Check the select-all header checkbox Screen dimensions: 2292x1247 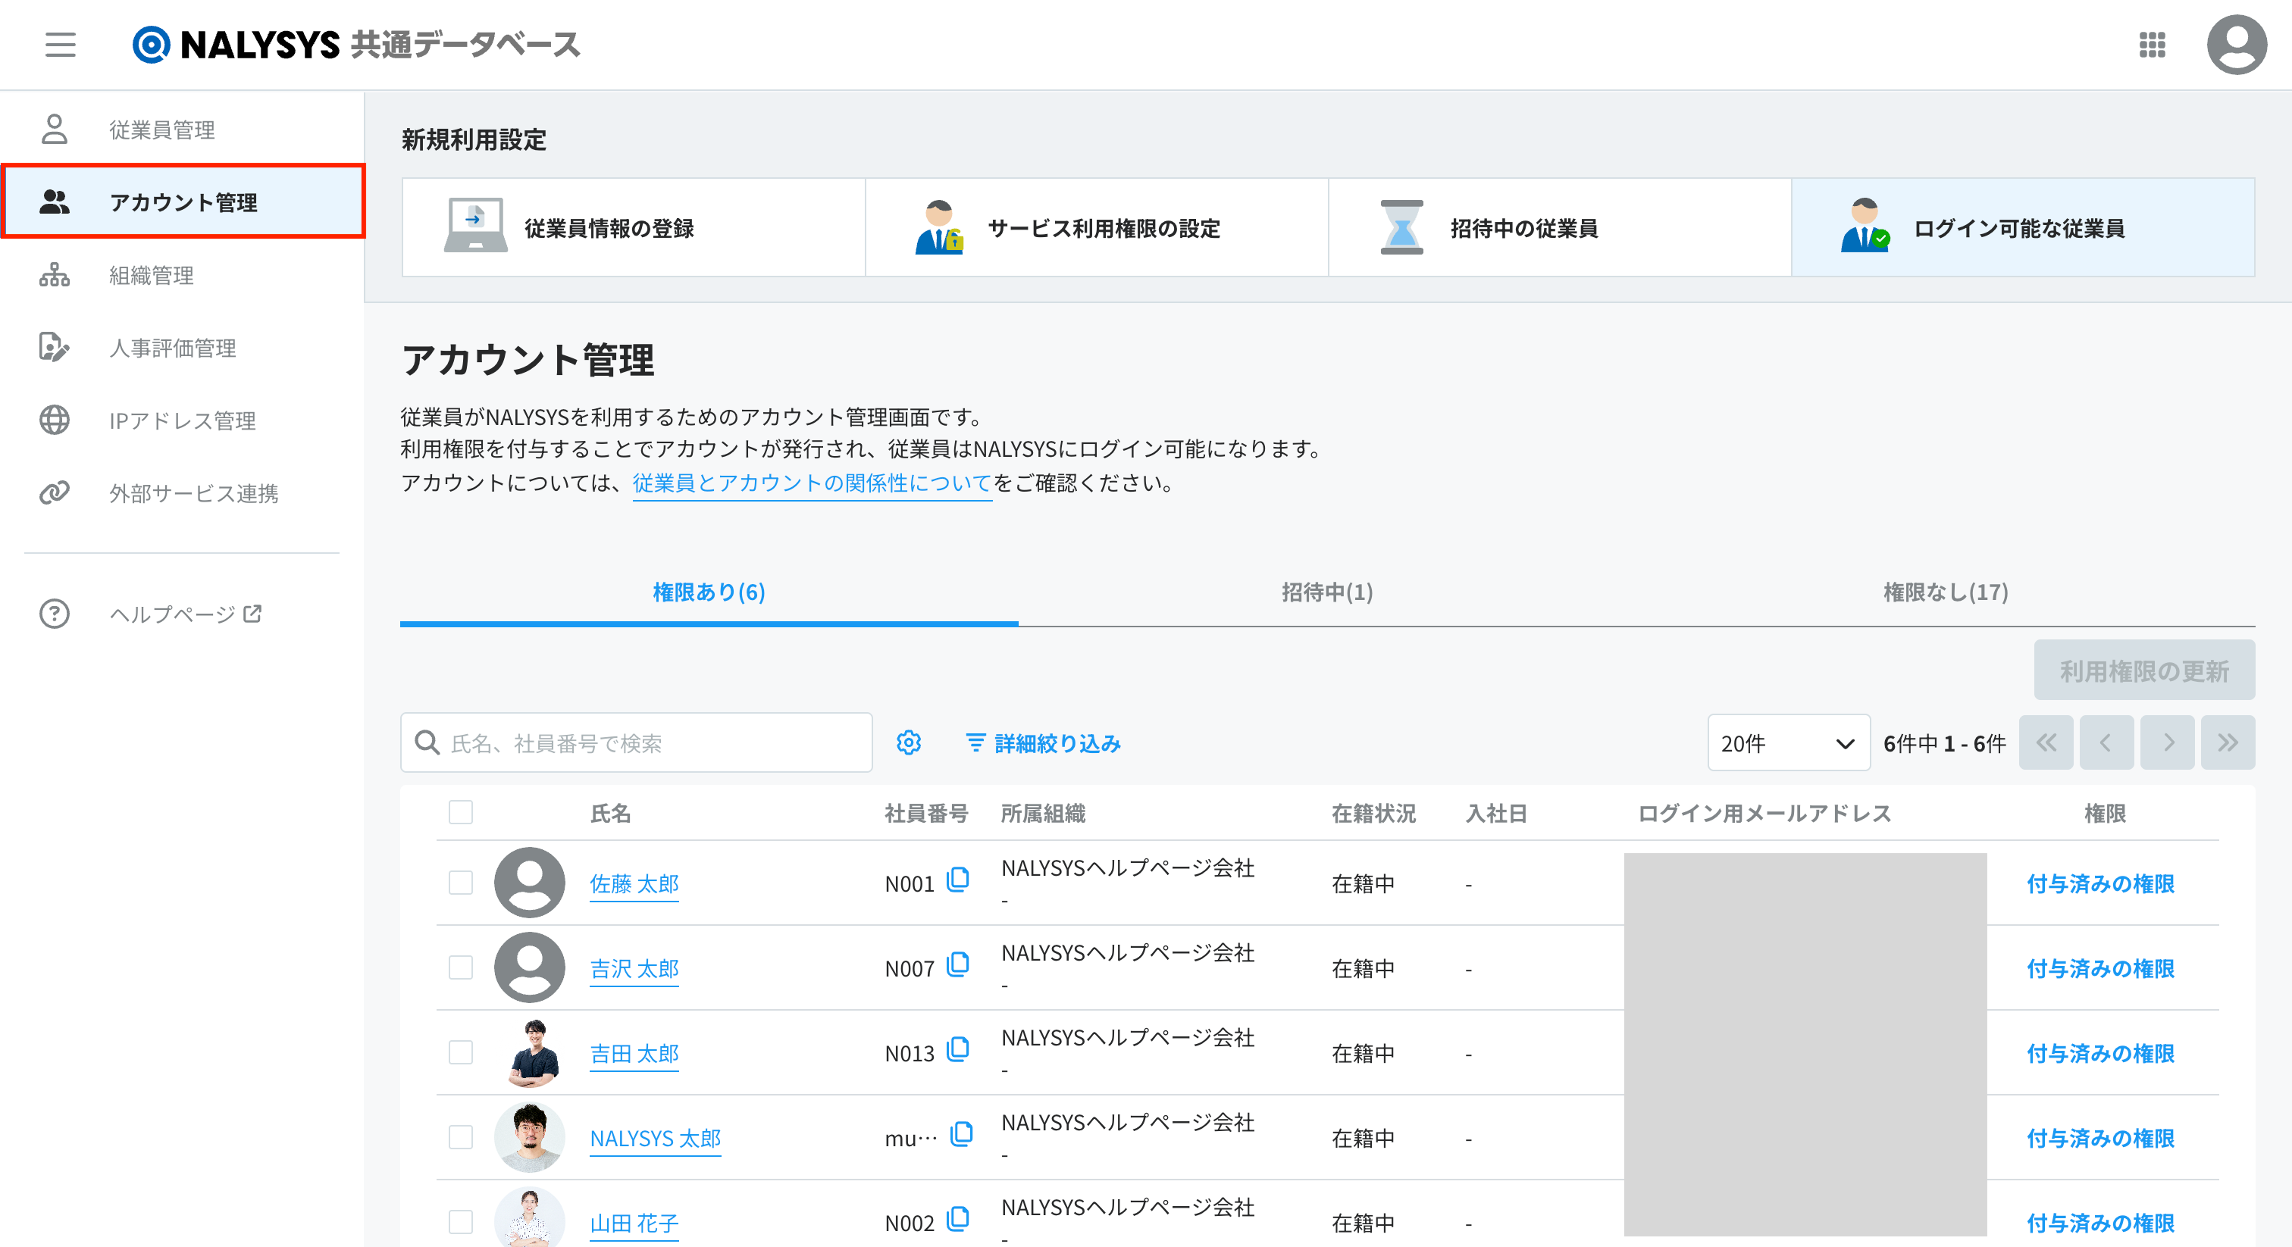coord(461,812)
